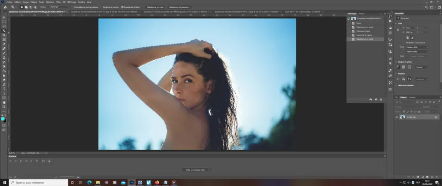This screenshot has height=186, width=442.
Task: Select the Horizontal Type tool
Action: (4, 89)
